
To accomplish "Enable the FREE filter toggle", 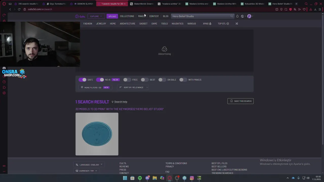I will [x=127, y=80].
